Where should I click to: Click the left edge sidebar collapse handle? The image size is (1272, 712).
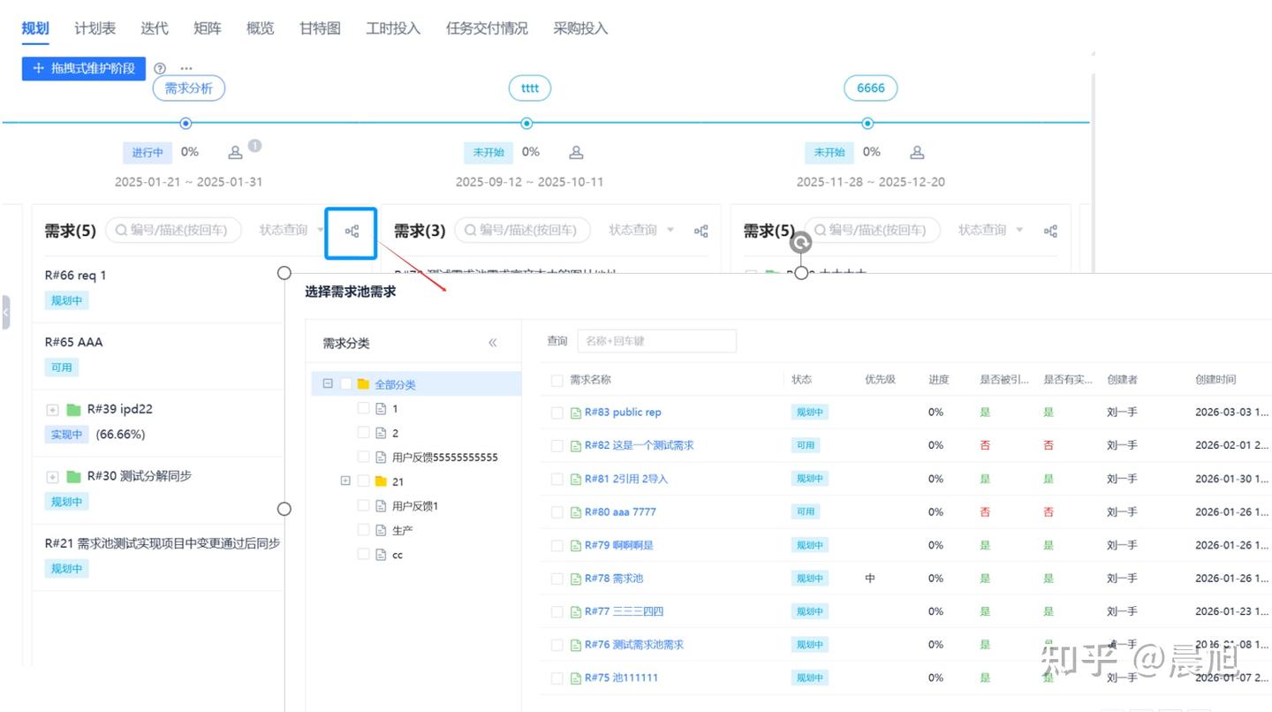coord(5,313)
